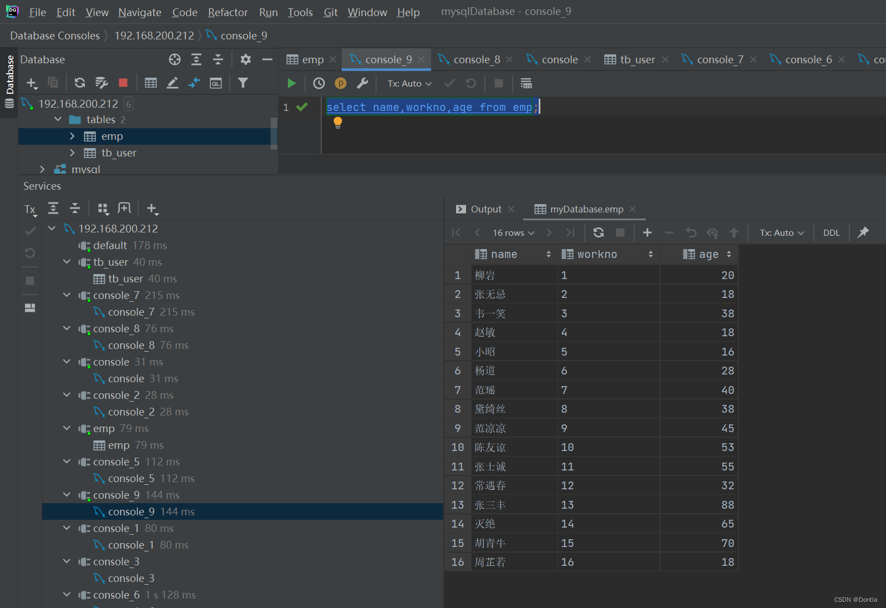
Task: Open table editor icon in Database panel
Action: 151,83
